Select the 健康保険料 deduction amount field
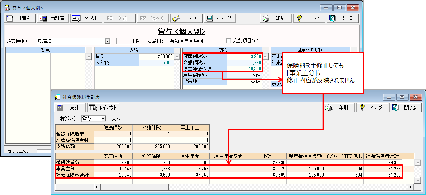Screen dimensions: 426x195 245,56
